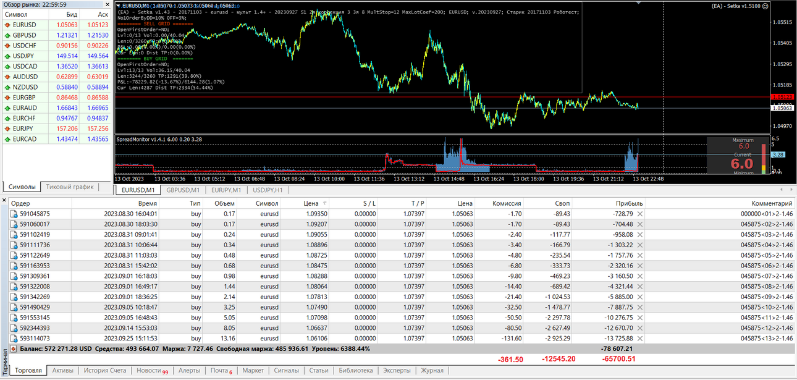The height and width of the screenshot is (380, 797).
Task: Switch to the EURJPY,M1 chart tab
Action: click(x=226, y=190)
